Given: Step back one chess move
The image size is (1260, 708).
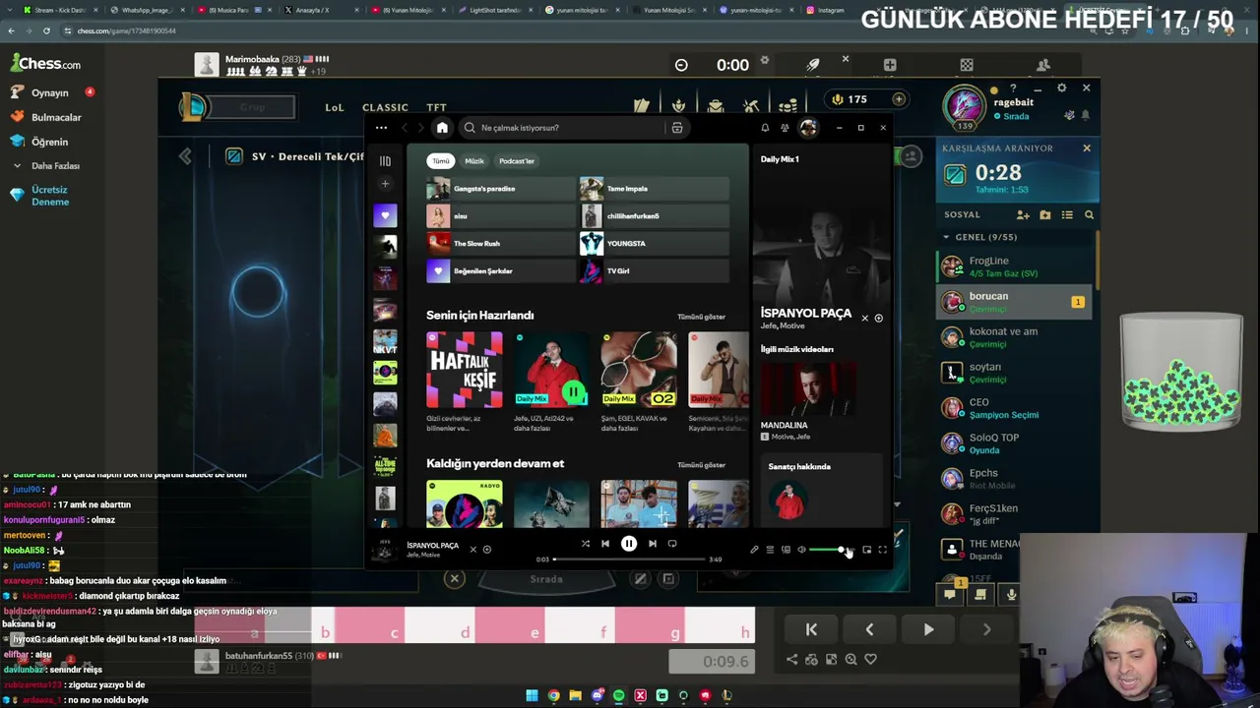Looking at the screenshot, I should pyautogui.click(x=869, y=629).
